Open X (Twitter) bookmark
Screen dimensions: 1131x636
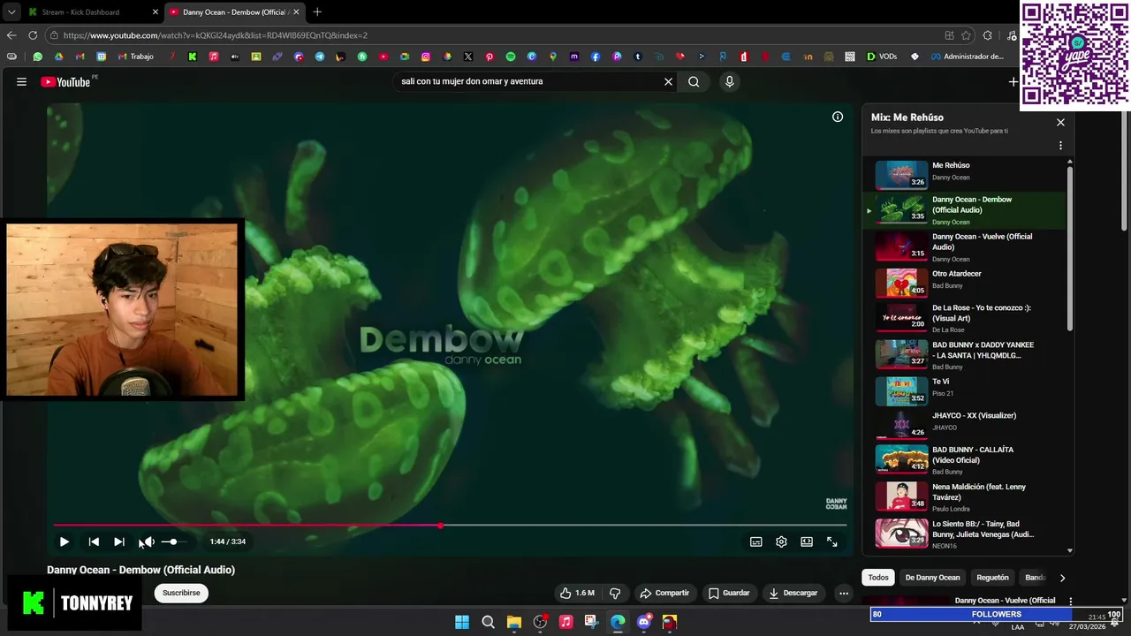468,57
